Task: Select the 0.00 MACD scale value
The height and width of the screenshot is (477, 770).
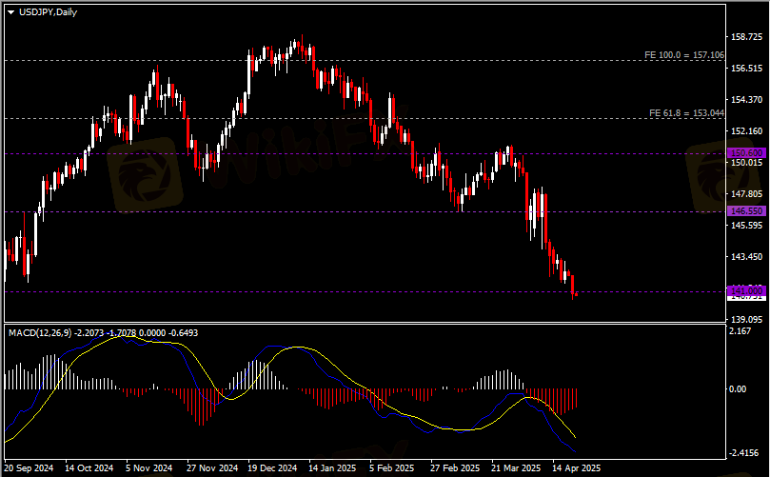Action: click(738, 389)
